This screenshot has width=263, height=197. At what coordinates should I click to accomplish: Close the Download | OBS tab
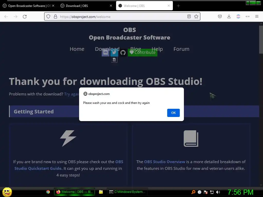(111, 6)
